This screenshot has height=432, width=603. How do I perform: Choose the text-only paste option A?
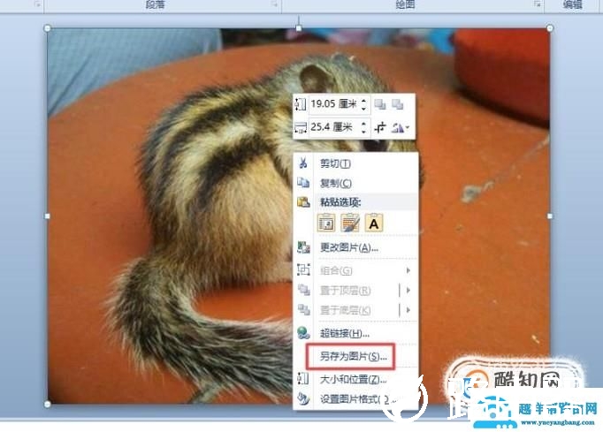tap(374, 223)
